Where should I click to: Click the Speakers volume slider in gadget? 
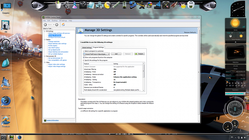[235, 94]
